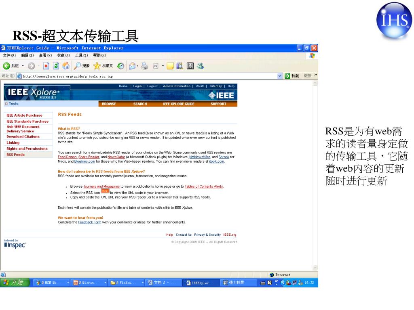Expand hidden tray icons arrow
Screen dimensions: 414x310
(x=283, y=283)
